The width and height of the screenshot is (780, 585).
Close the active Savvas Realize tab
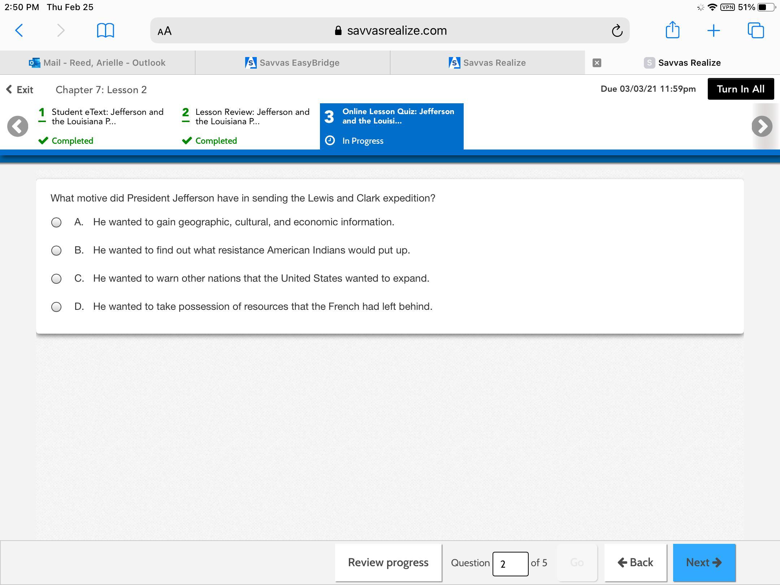tap(597, 63)
